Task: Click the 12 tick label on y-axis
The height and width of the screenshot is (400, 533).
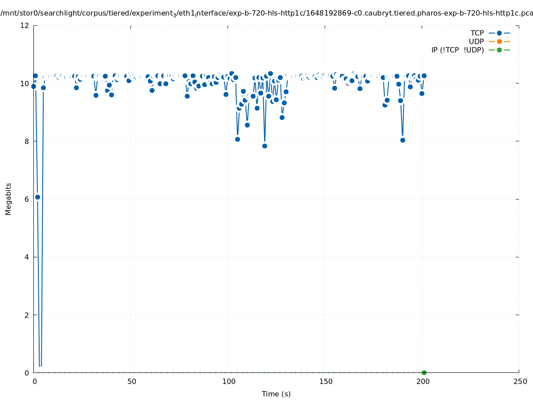Action: pos(25,25)
